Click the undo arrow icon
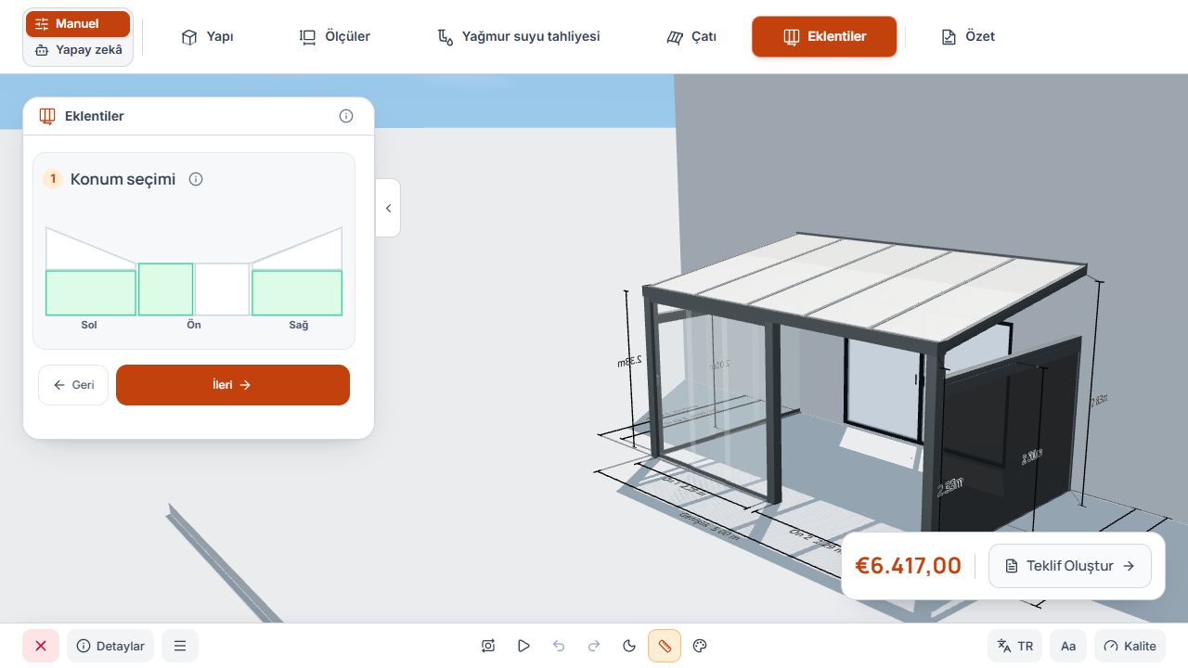1188x668 pixels. tap(559, 646)
